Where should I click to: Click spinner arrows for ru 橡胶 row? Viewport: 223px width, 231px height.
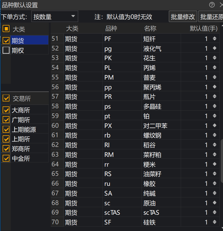pos(215,183)
